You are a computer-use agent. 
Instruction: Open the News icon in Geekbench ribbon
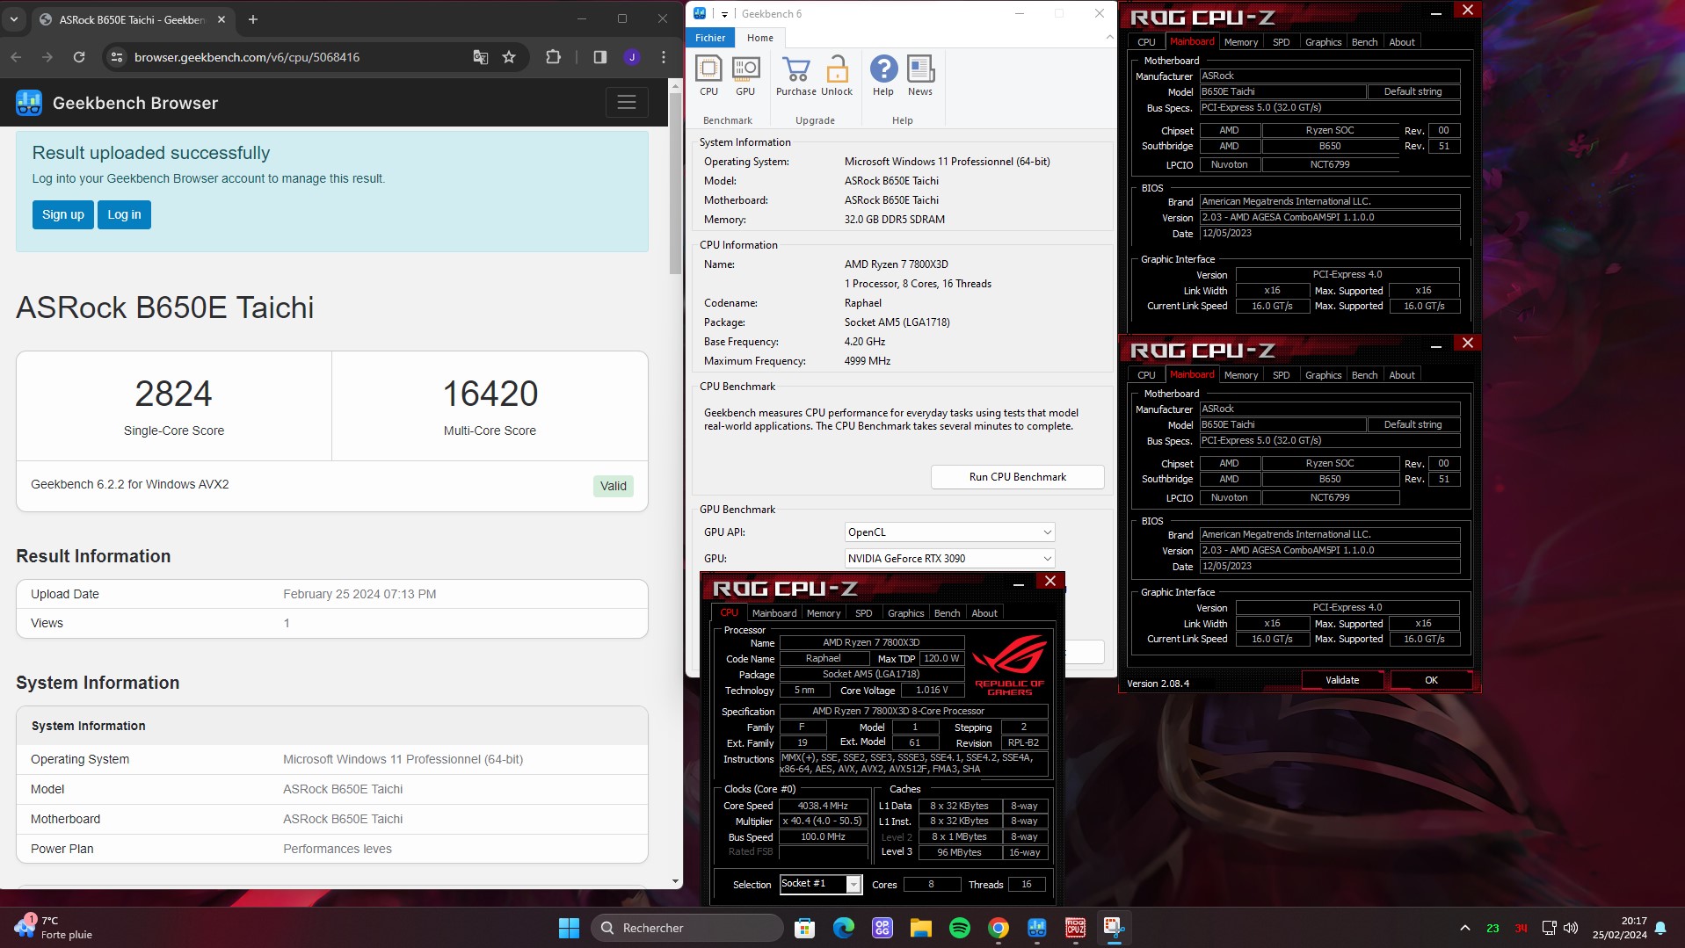click(x=920, y=75)
